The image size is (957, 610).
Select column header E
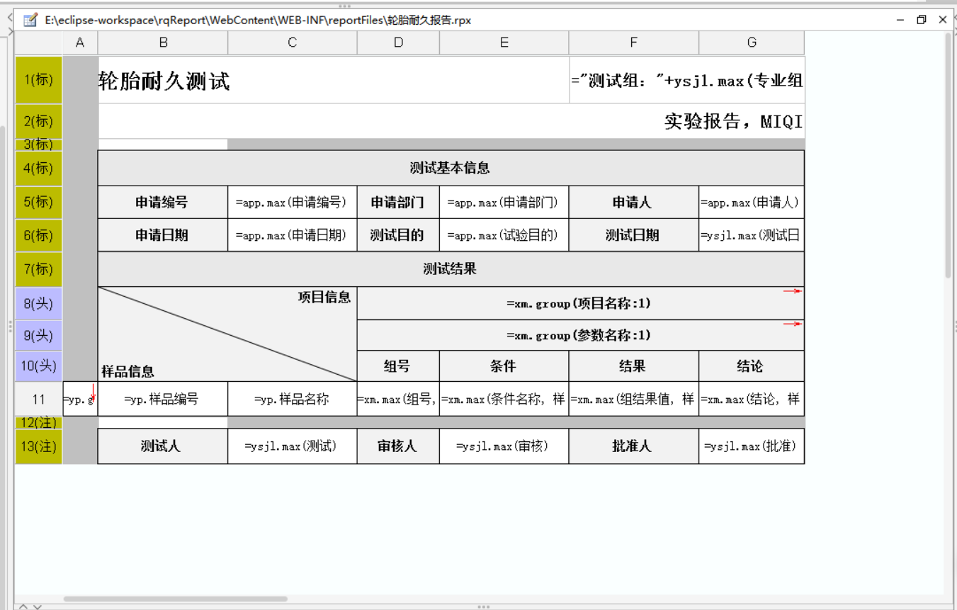pyautogui.click(x=504, y=43)
